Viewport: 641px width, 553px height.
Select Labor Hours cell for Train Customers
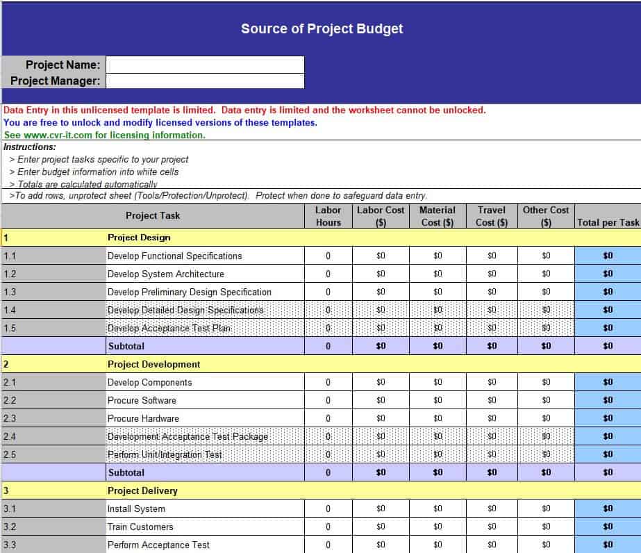(328, 527)
